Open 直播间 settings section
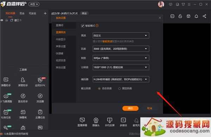The image size is (211, 137). pyautogui.click(x=64, y=25)
